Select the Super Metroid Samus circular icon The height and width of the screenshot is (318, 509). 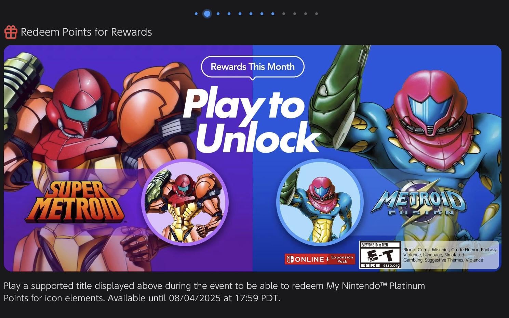click(185, 202)
